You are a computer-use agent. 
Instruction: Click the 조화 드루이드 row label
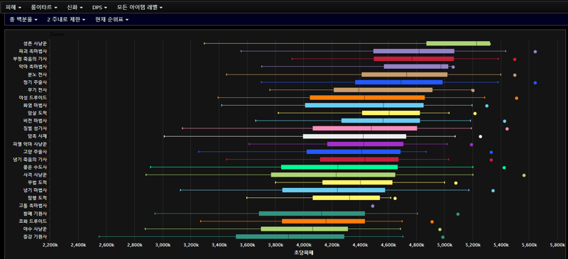(x=33, y=221)
